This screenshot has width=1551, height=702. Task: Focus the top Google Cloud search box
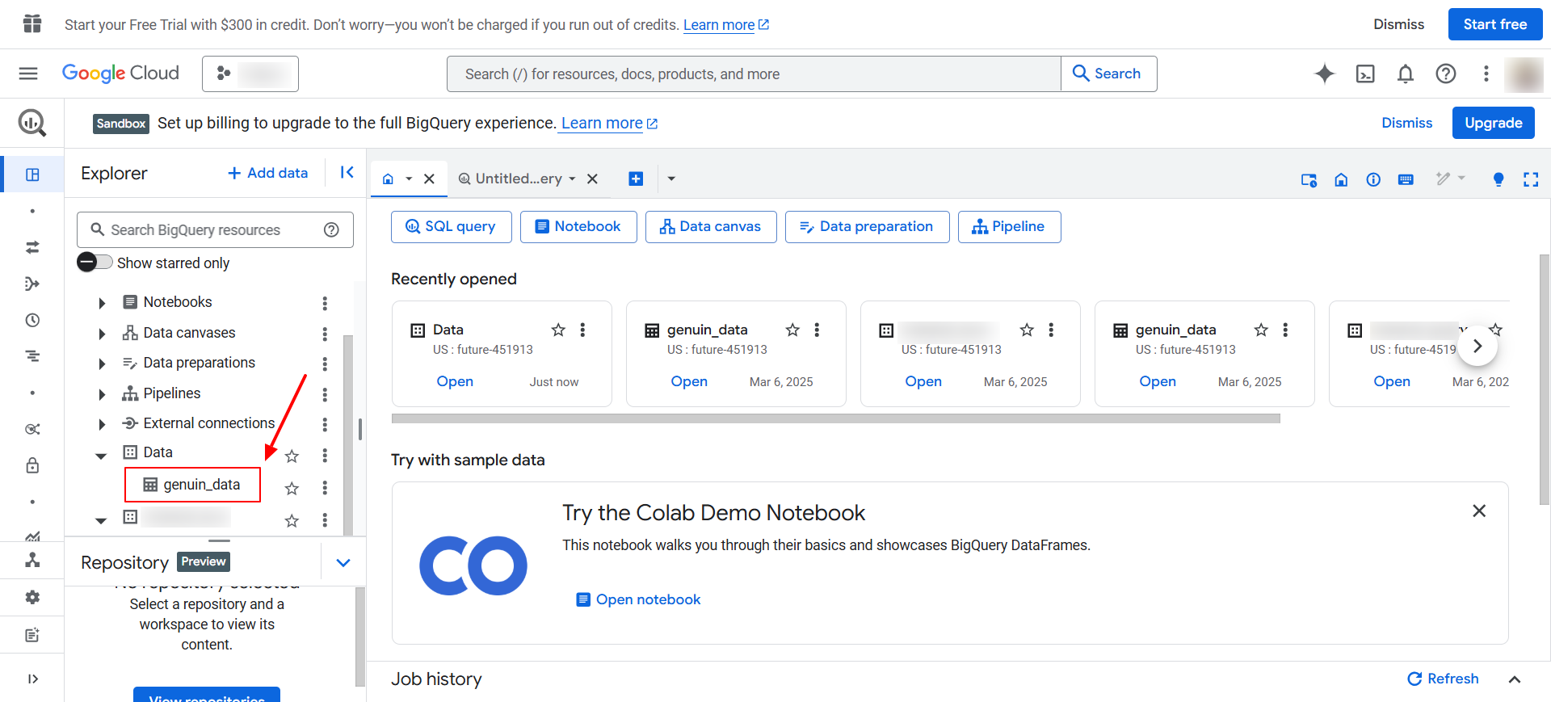[754, 74]
